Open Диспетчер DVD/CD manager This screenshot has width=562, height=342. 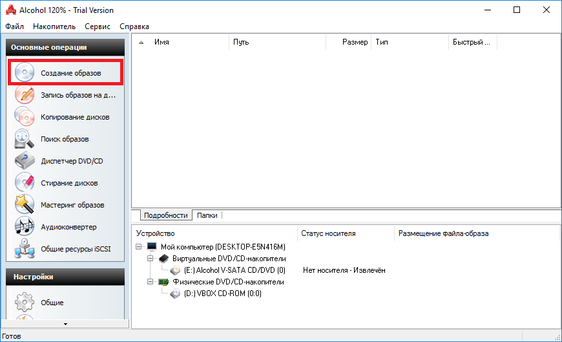point(71,161)
